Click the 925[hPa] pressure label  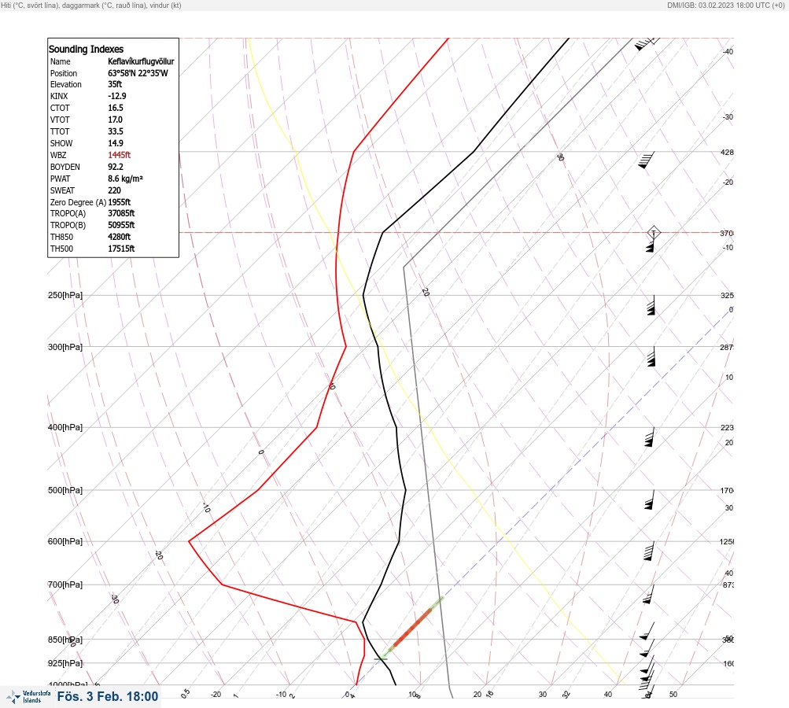(65, 663)
